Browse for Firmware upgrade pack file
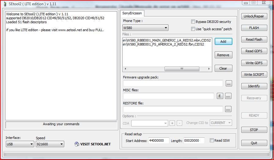This screenshot has height=160, width=274. tap(228, 84)
